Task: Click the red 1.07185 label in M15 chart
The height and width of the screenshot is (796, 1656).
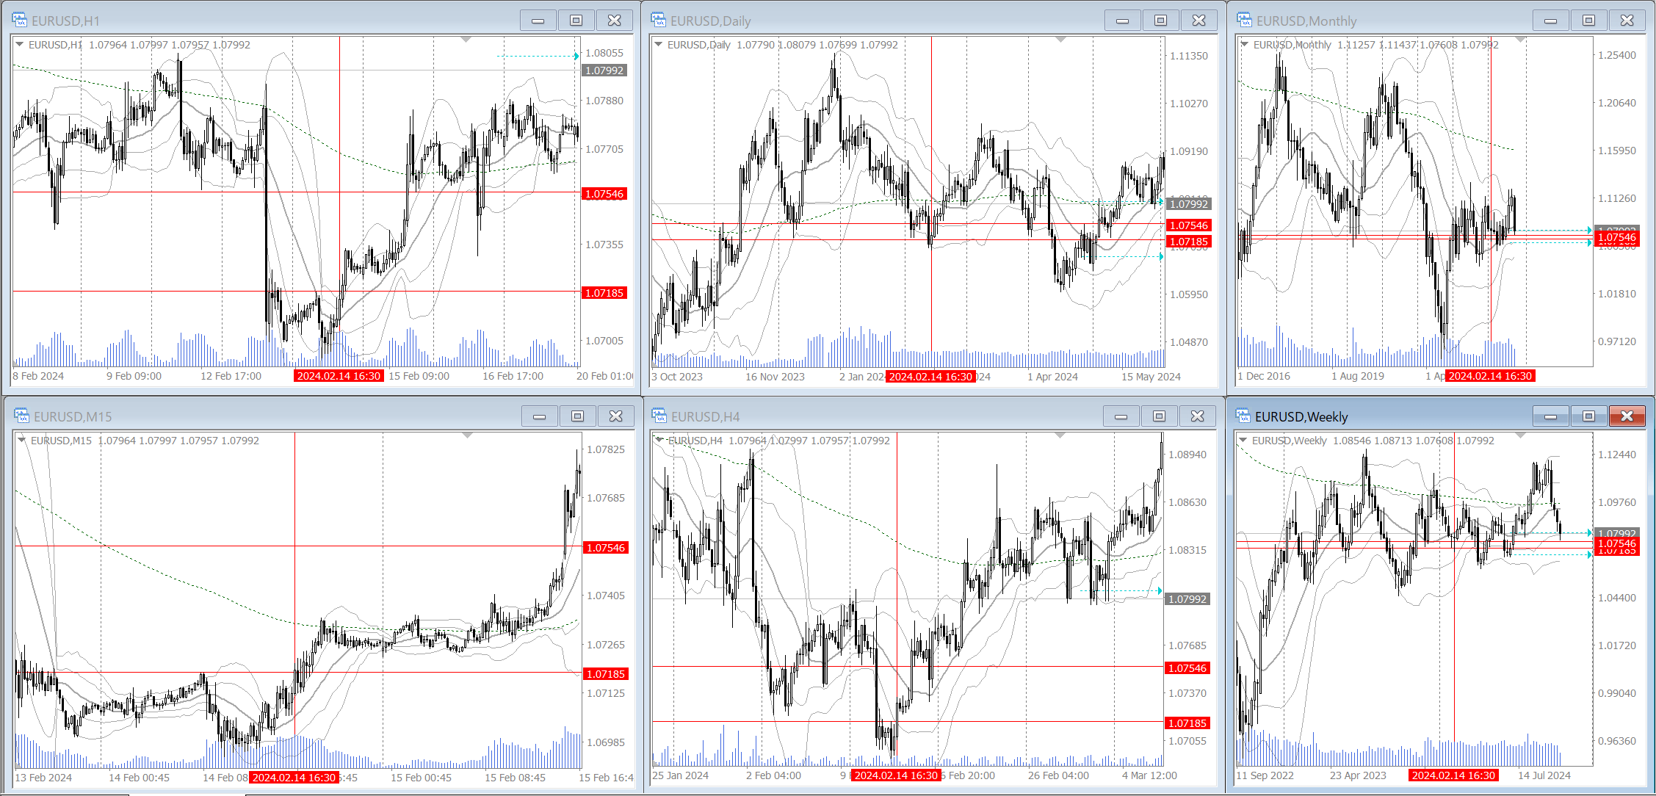Action: tap(606, 674)
